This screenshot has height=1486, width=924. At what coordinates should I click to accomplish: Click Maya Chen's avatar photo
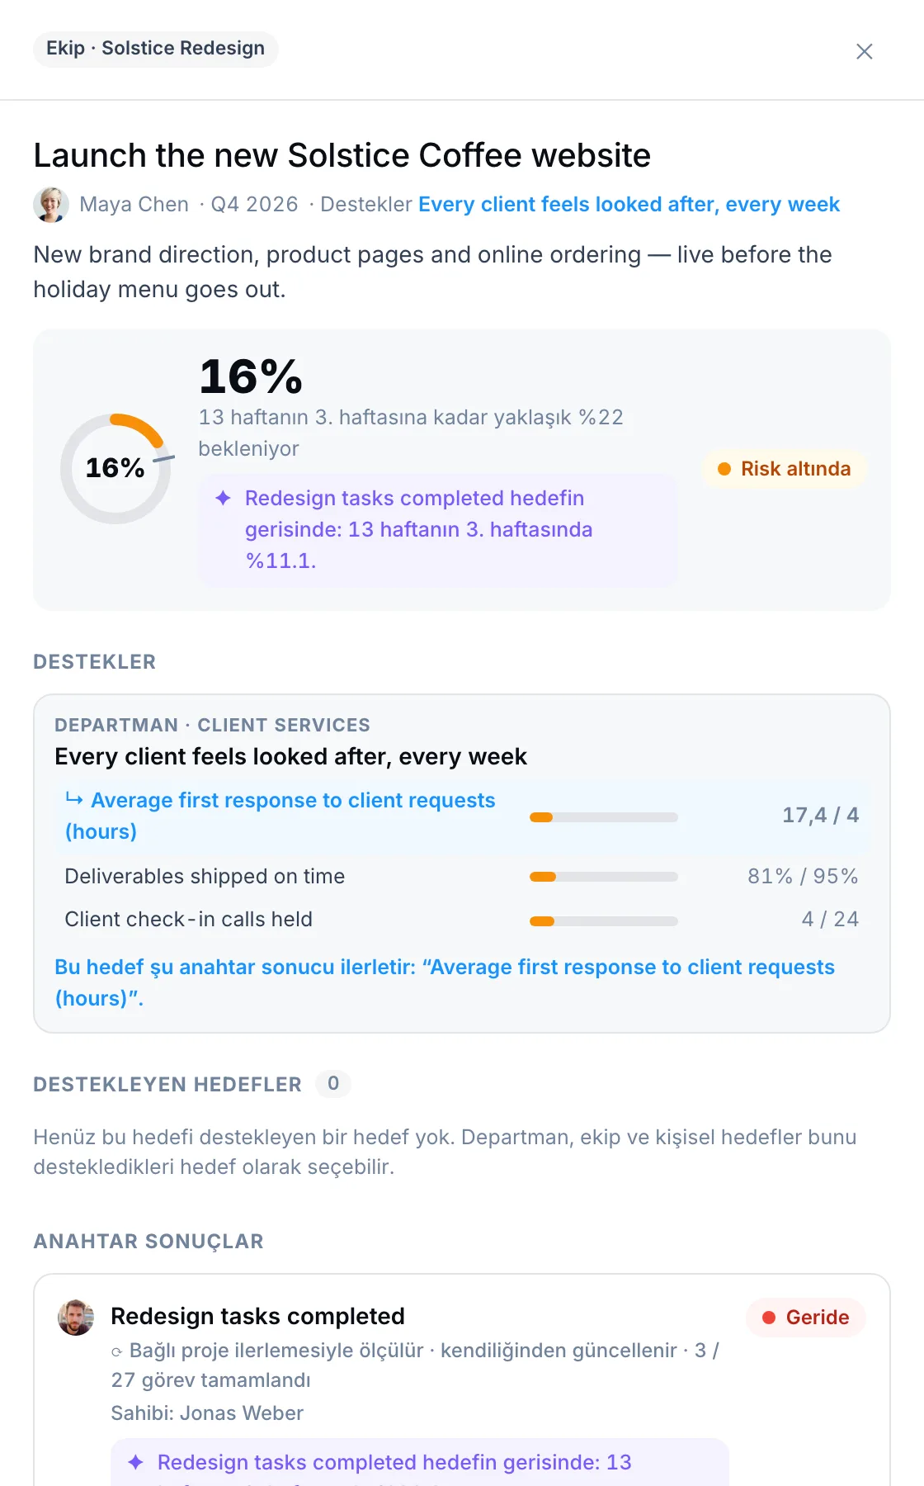(x=51, y=205)
